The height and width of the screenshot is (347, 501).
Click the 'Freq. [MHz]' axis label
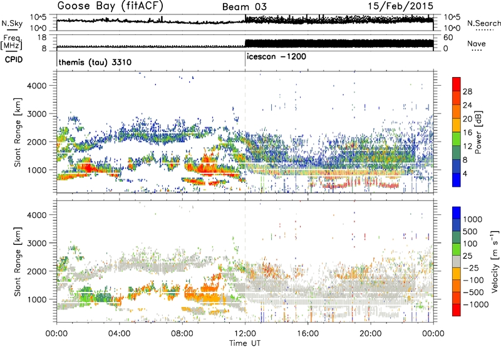point(12,43)
